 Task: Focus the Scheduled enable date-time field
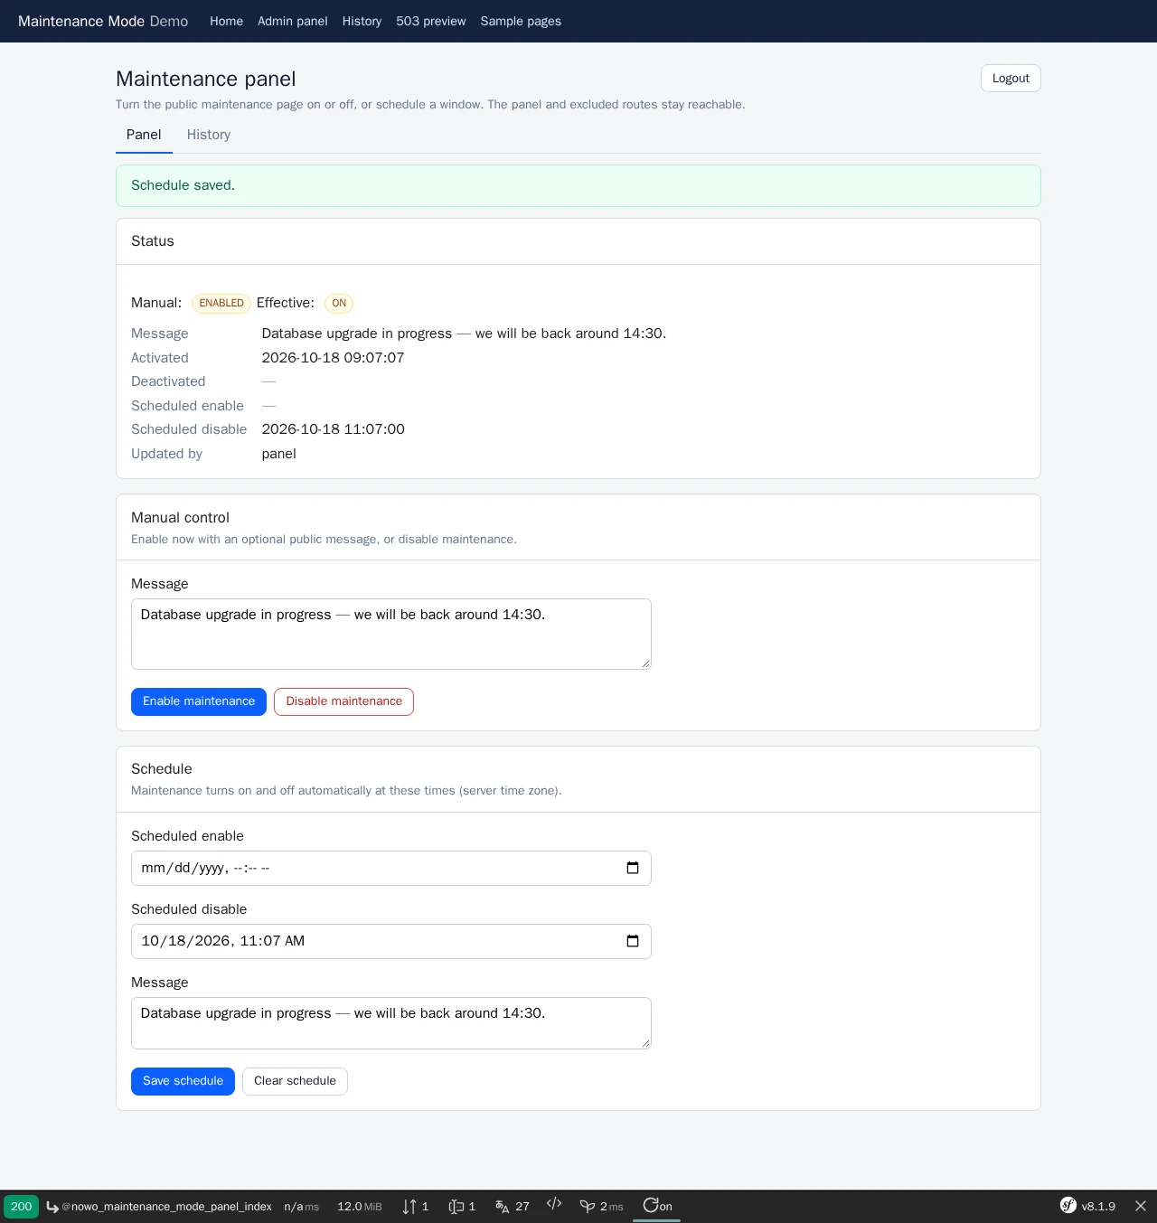(391, 868)
